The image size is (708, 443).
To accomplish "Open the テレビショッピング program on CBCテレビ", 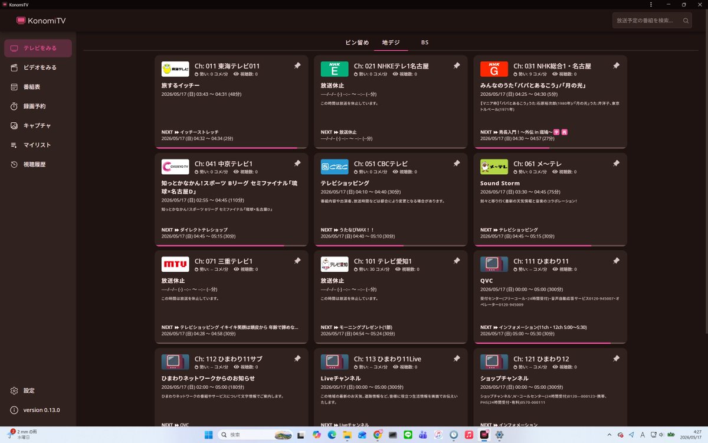I will pyautogui.click(x=345, y=183).
